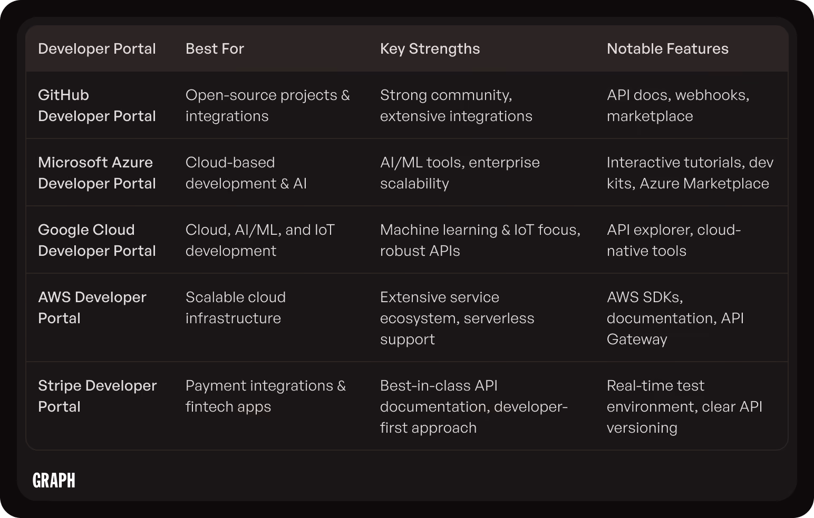Click the Key Strengths column header
The width and height of the screenshot is (814, 518).
[430, 48]
